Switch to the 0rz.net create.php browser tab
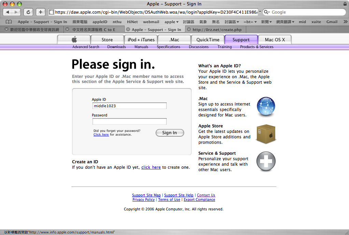Viewport: 349px width, 235px height. coord(217,30)
